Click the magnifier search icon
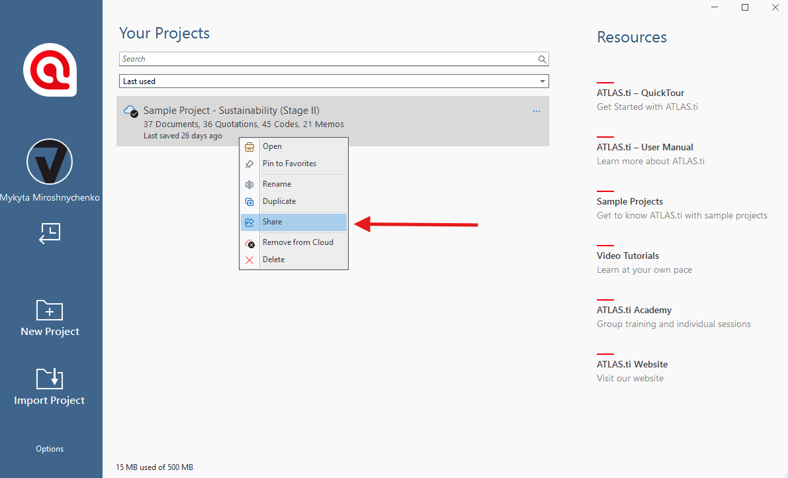The image size is (788, 478). click(x=542, y=60)
